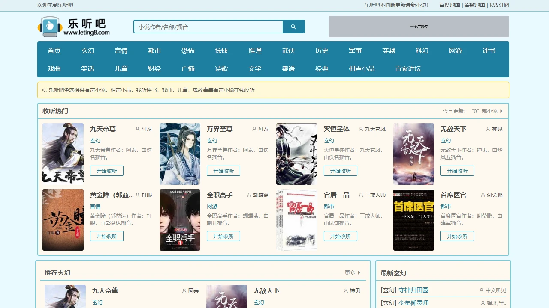Click the search magnifier button
This screenshot has width=549, height=308.
pyautogui.click(x=294, y=27)
